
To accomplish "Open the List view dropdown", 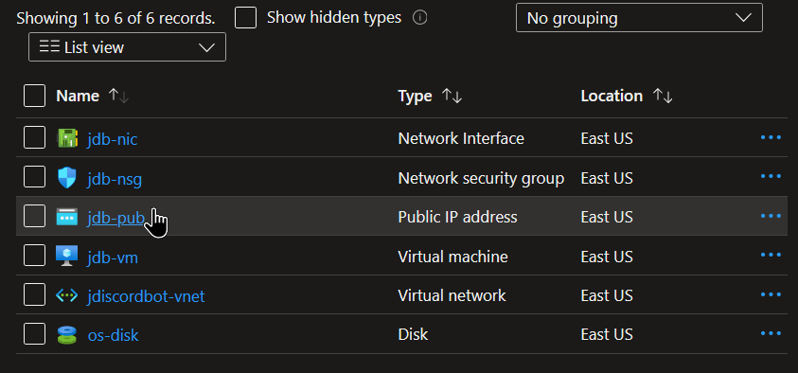I will (127, 47).
